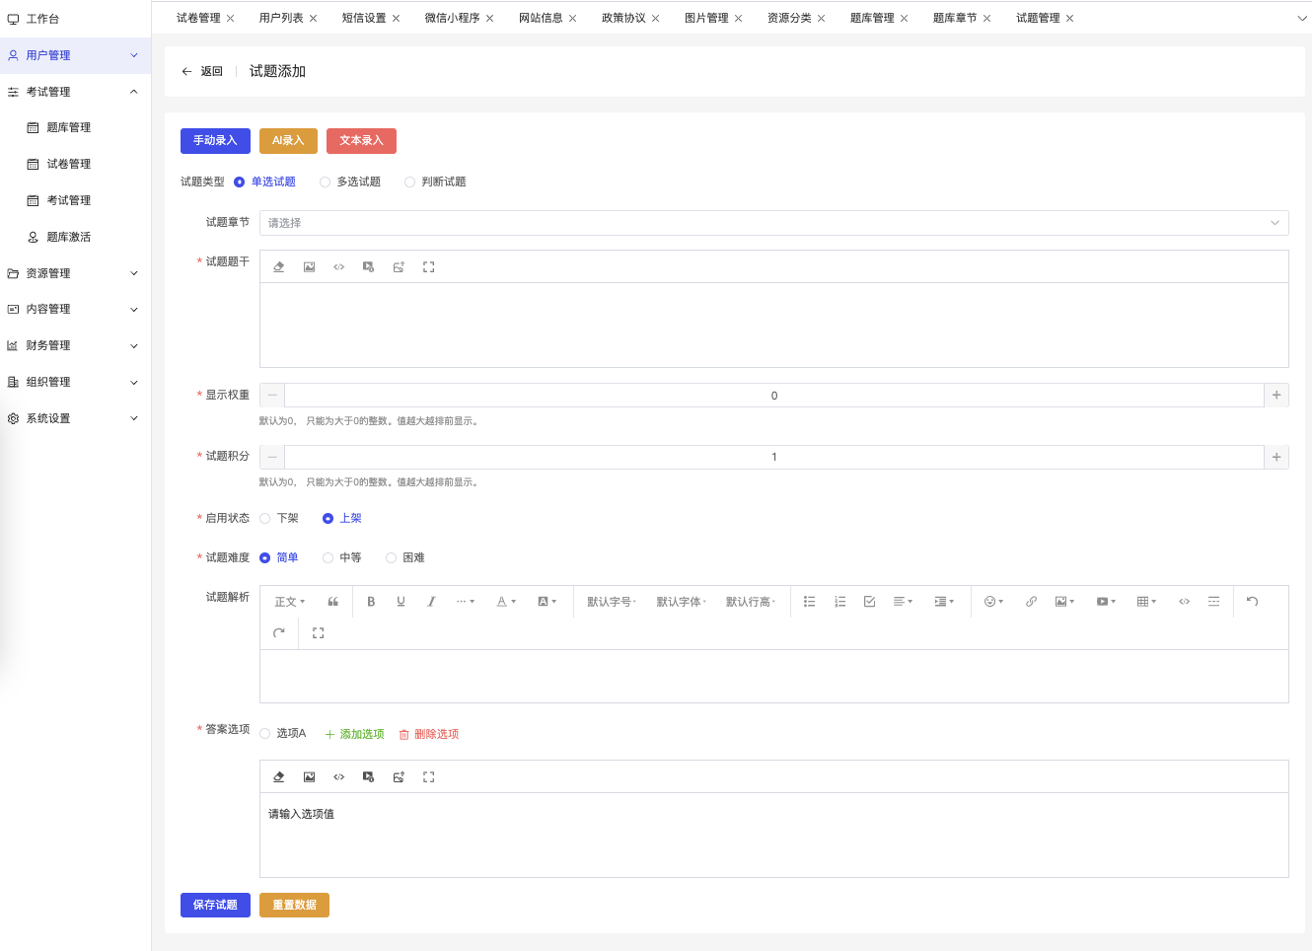1312x951 pixels.
Task: Open the 试题章节 dropdown
Action: click(773, 223)
